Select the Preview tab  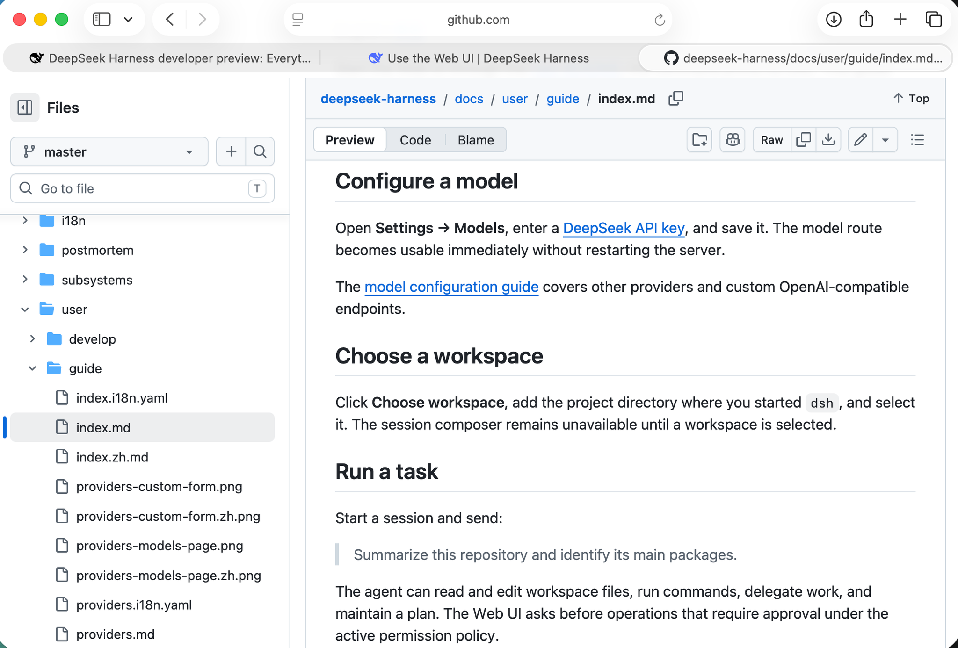tap(349, 140)
